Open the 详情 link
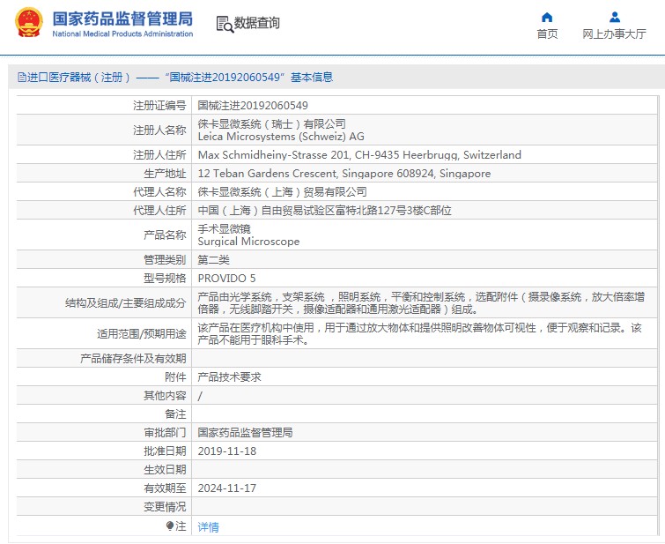 click(x=208, y=527)
